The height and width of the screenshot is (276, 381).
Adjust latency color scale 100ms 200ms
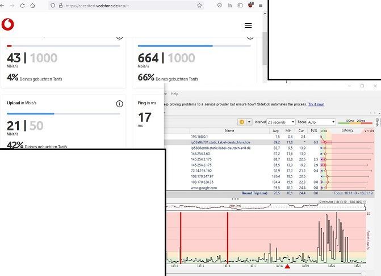355,122
